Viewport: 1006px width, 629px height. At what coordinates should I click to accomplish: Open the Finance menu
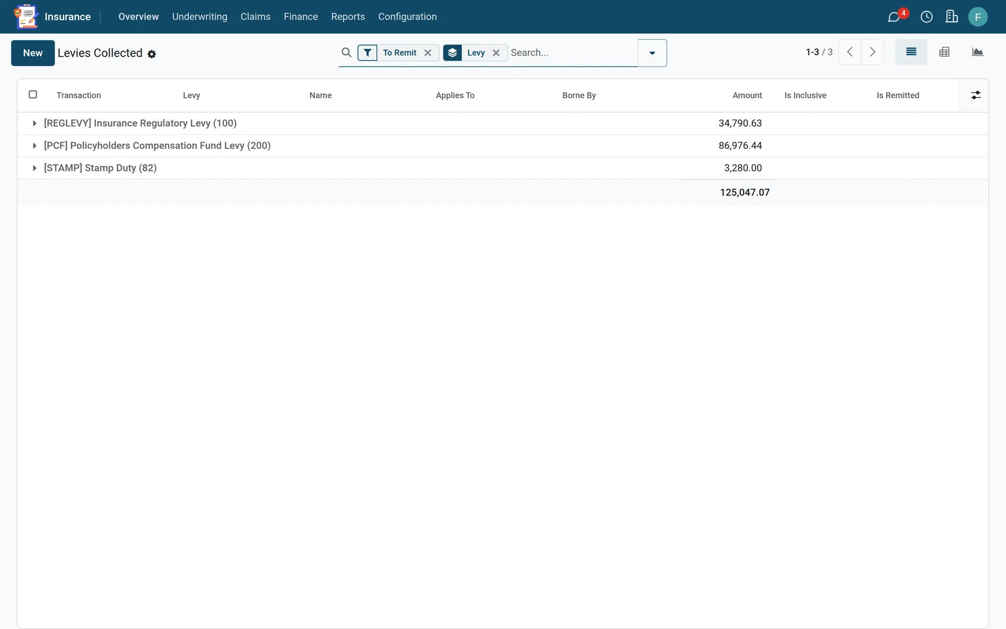301,17
